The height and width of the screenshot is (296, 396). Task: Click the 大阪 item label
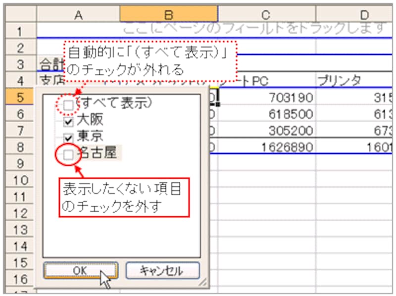point(90,119)
